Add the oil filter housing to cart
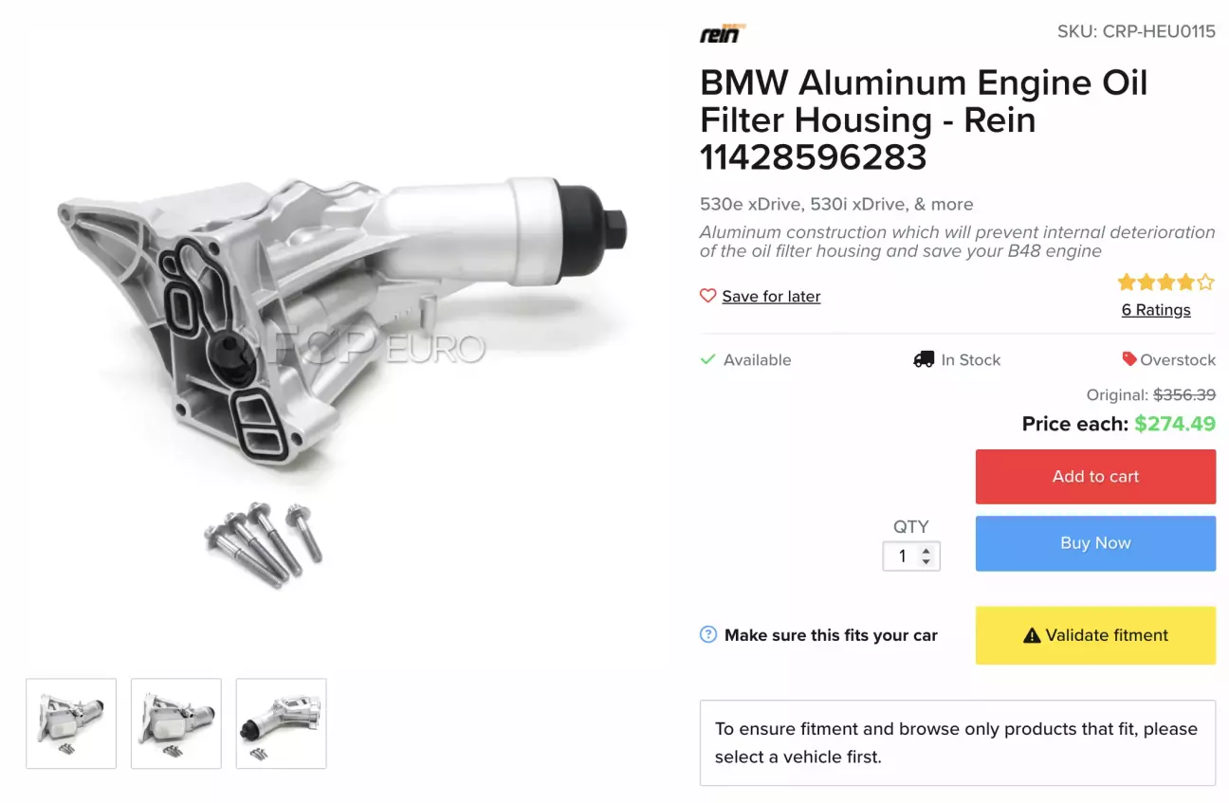The width and height of the screenshot is (1229, 803). [x=1095, y=477]
